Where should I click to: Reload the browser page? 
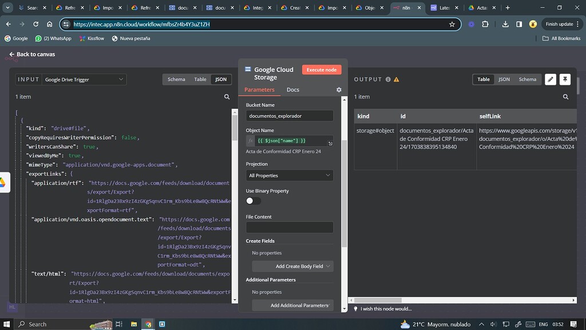(x=36, y=24)
